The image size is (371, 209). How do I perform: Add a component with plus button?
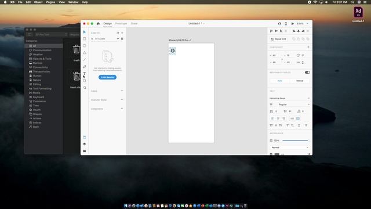[x=308, y=47]
